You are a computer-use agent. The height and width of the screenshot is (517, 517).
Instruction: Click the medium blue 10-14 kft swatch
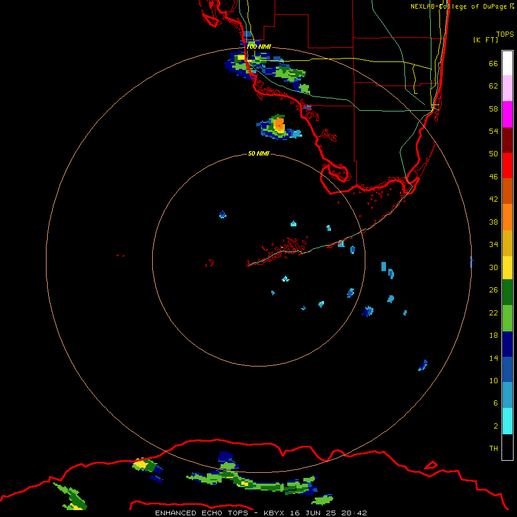coord(507,369)
